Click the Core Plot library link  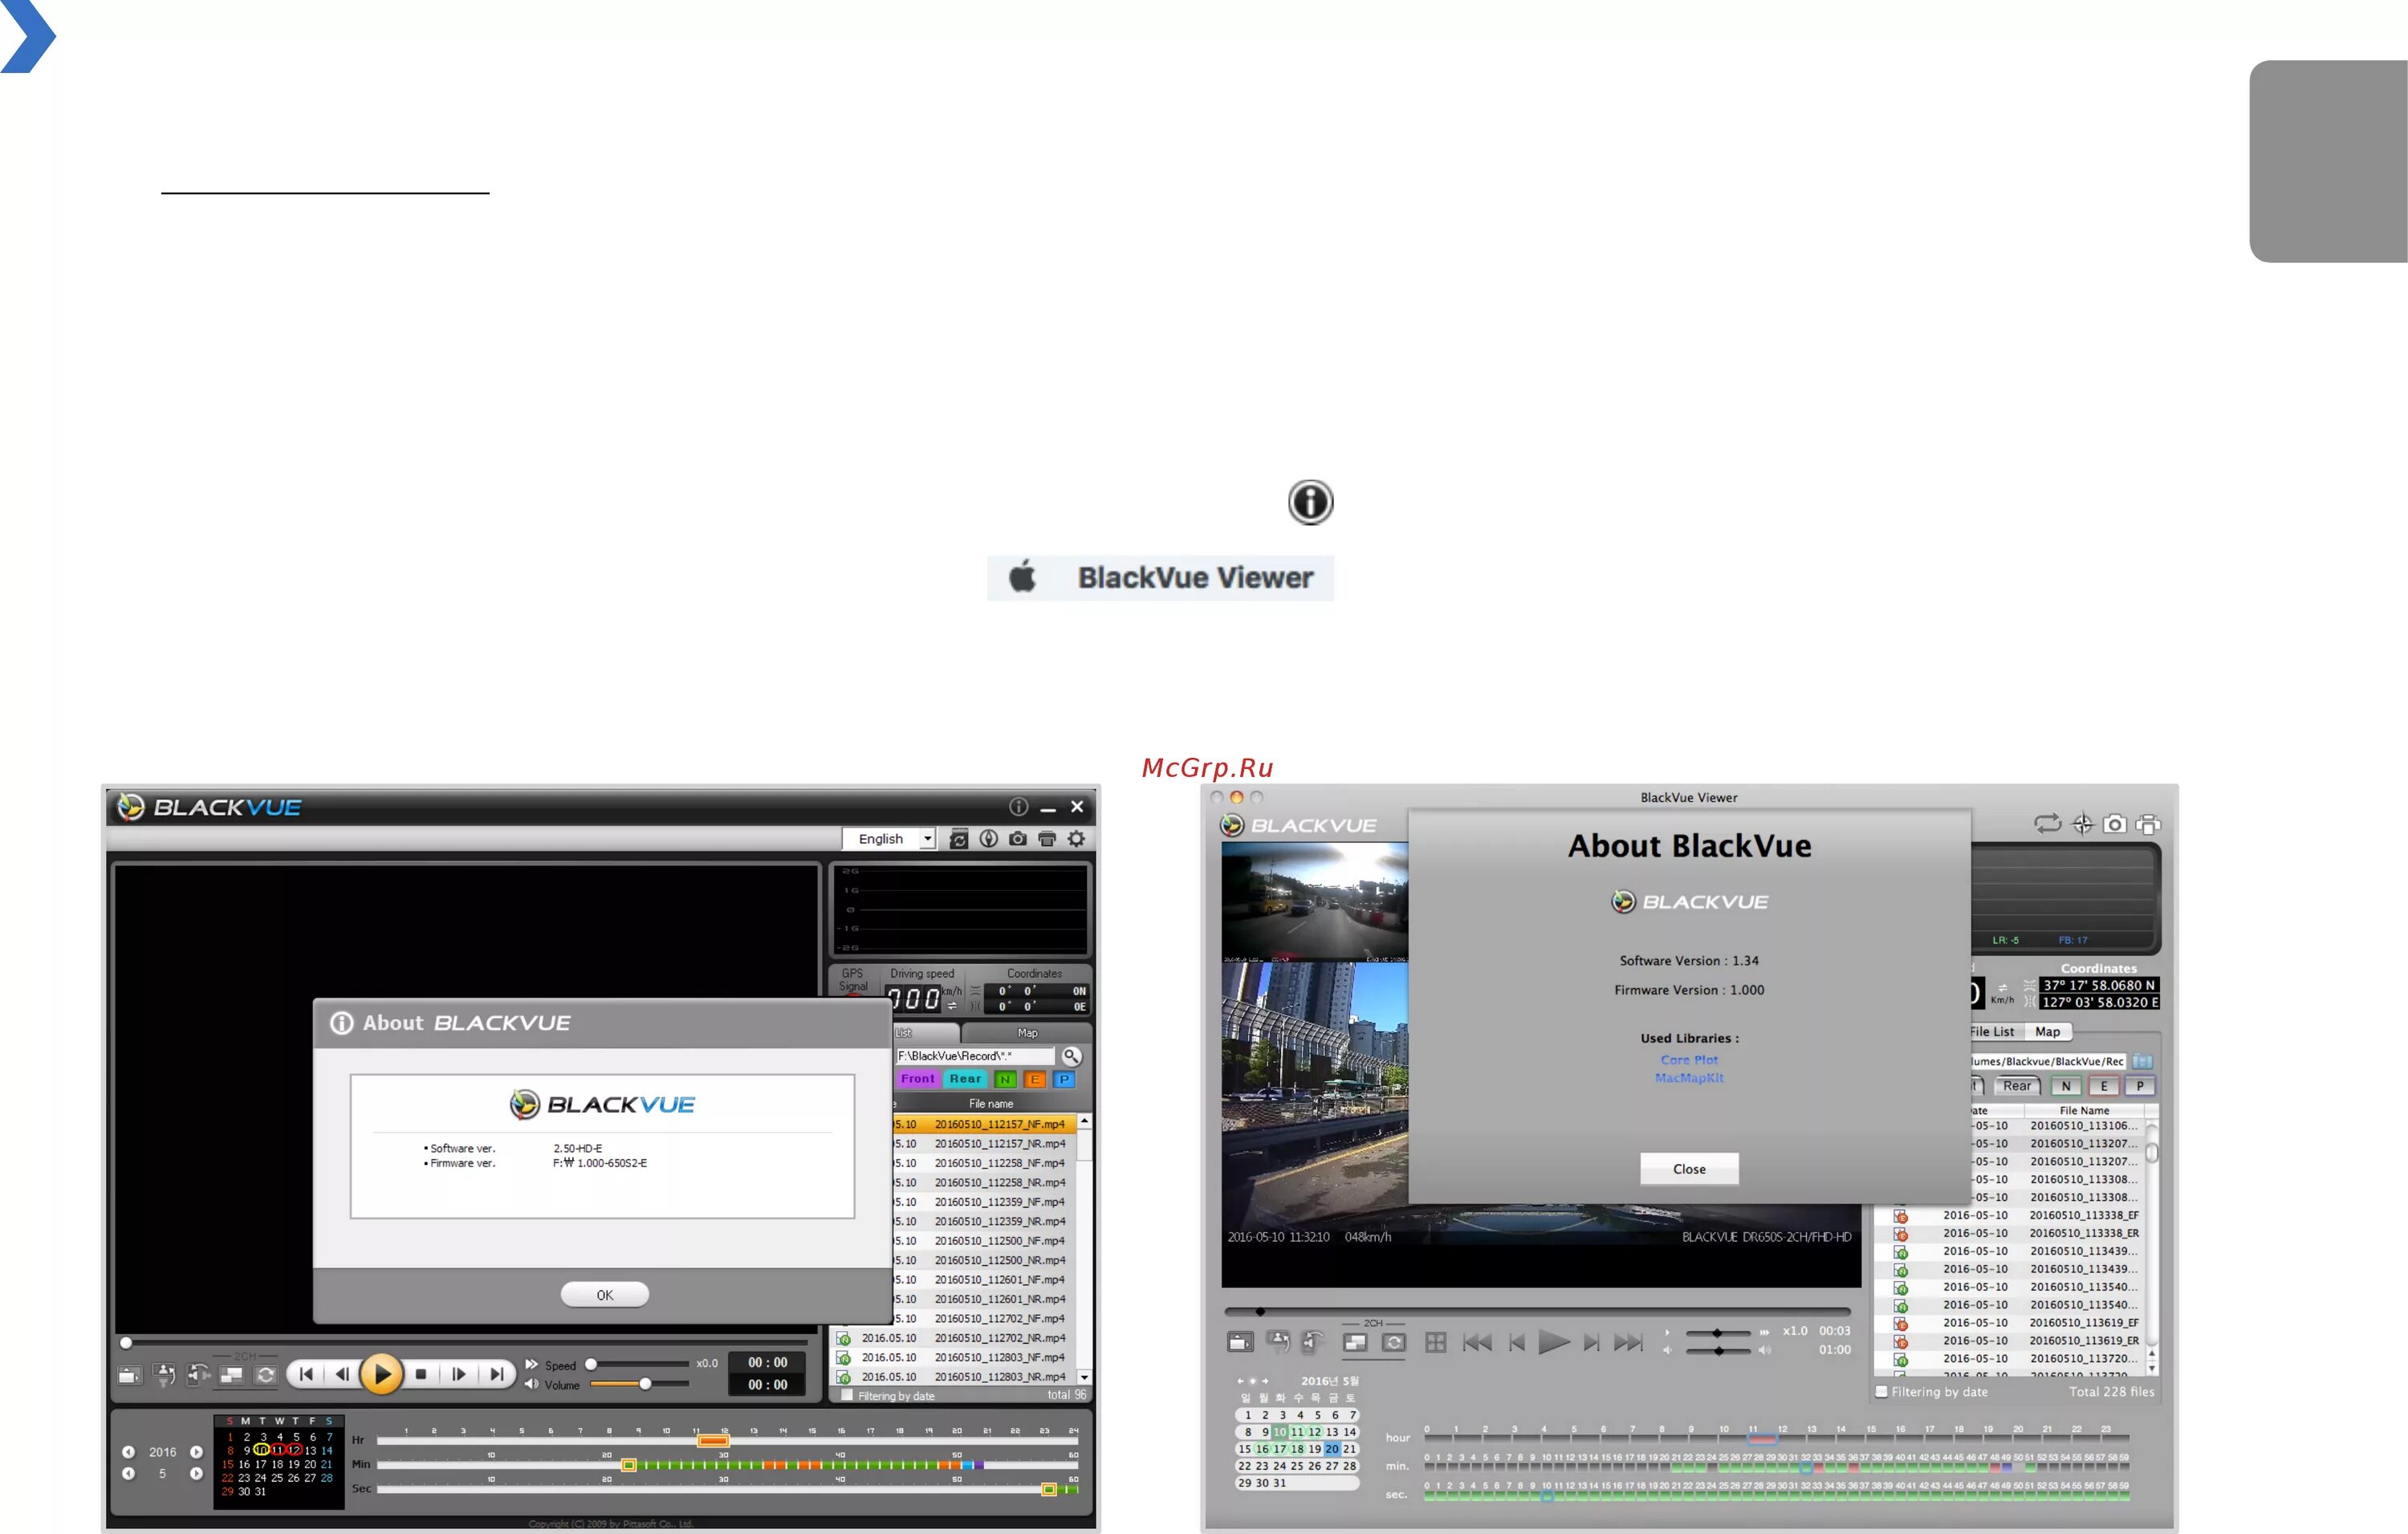pyautogui.click(x=1689, y=1060)
